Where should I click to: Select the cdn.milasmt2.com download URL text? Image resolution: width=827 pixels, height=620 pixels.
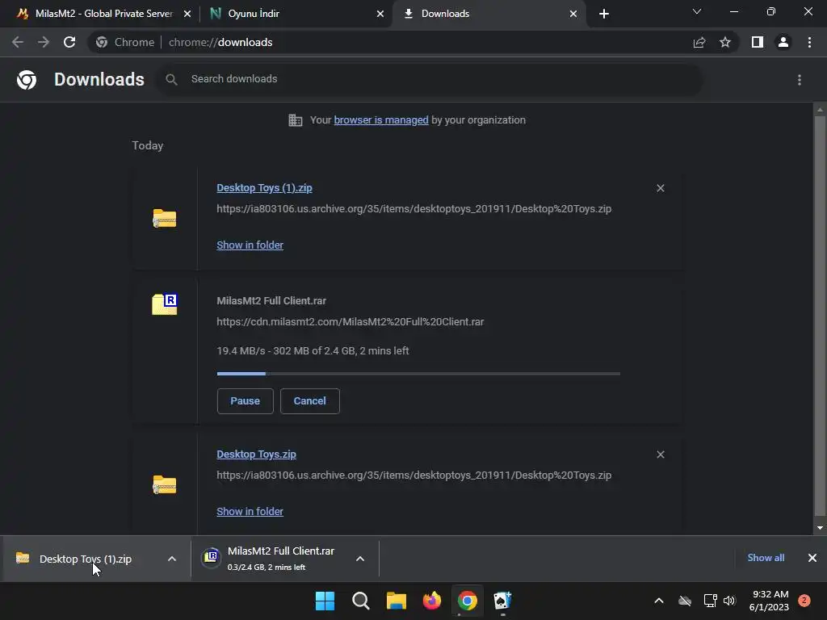[351, 321]
